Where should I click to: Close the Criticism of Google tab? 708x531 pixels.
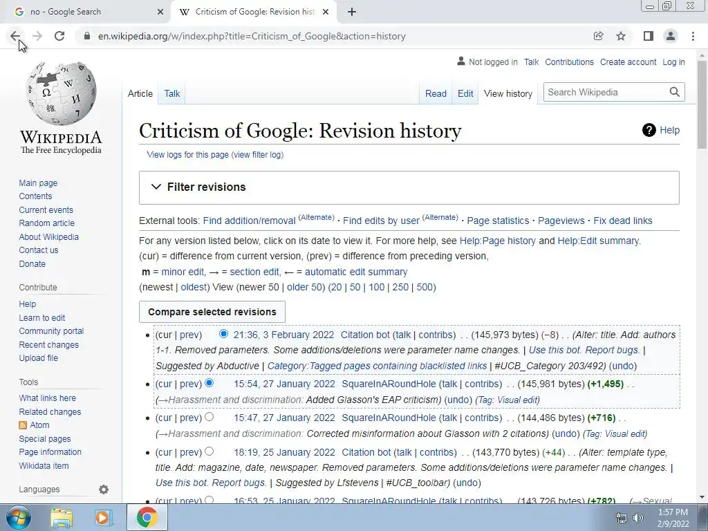pyautogui.click(x=326, y=12)
